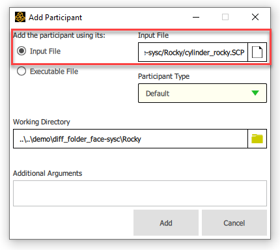Browse for input file using page icon
This screenshot has height=250, width=280.
[x=257, y=52]
